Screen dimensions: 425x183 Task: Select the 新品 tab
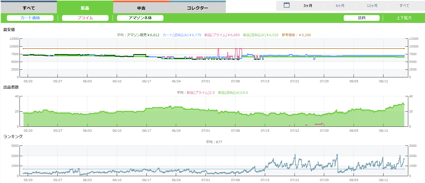(85, 8)
